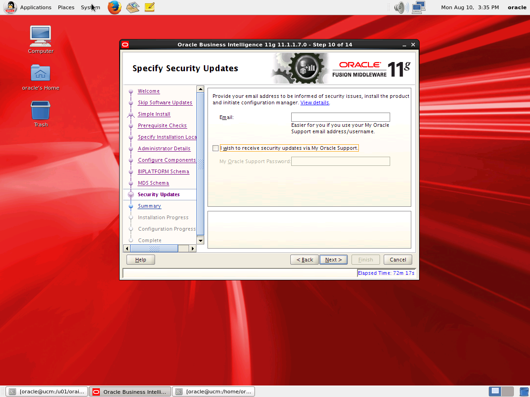Launch the Firefox browser icon
This screenshot has width=530, height=397.
(114, 7)
